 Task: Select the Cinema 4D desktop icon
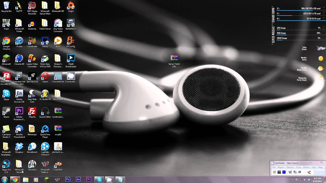pyautogui.click(x=19, y=60)
